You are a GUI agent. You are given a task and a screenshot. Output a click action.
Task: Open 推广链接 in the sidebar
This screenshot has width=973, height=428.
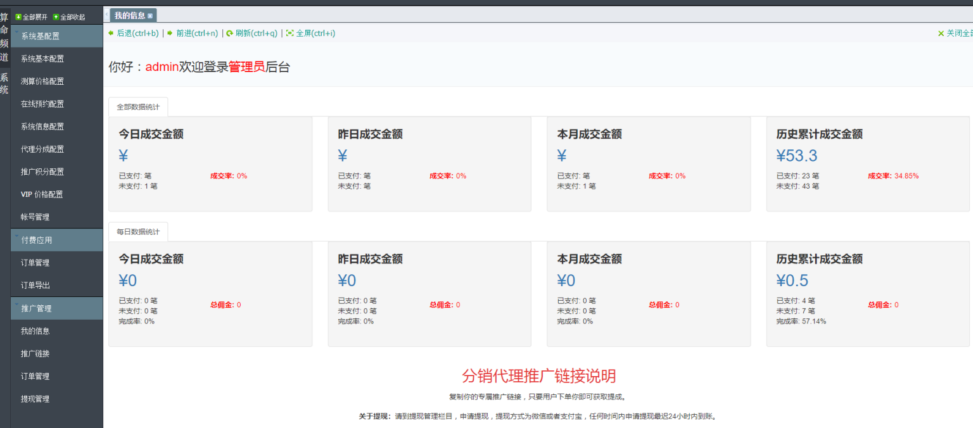35,353
